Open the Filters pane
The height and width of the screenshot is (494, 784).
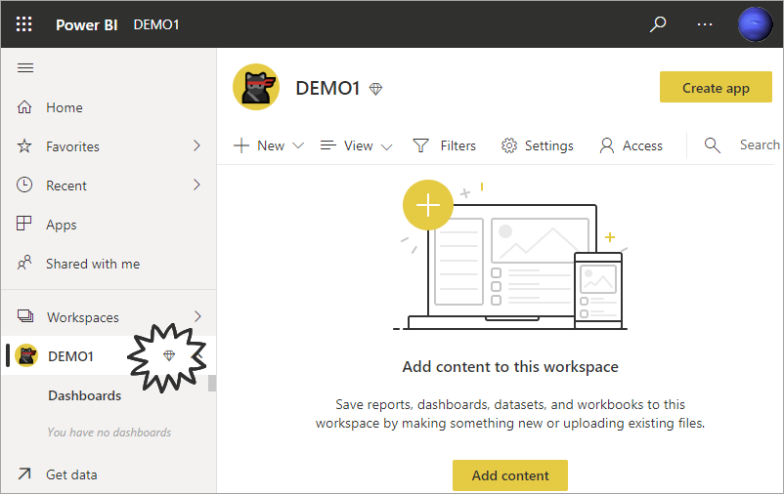[x=444, y=145]
